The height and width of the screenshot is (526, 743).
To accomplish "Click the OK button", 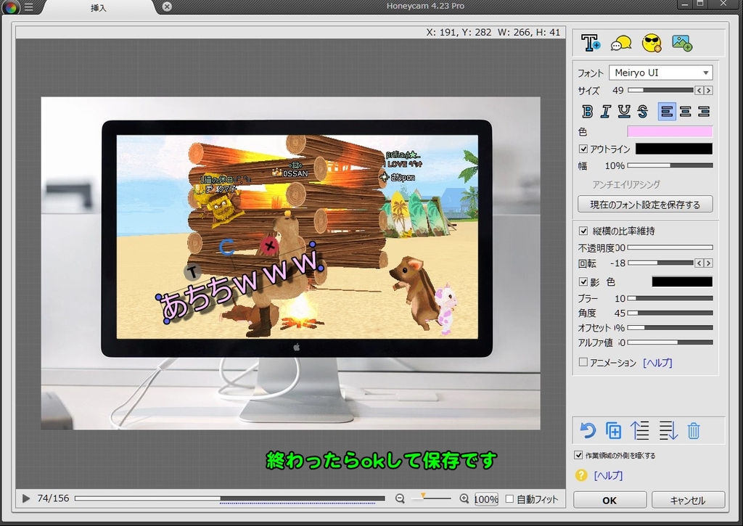I will click(x=609, y=500).
